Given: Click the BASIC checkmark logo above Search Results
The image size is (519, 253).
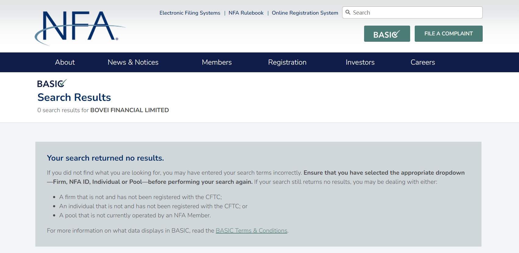Looking at the screenshot, I should coord(52,84).
